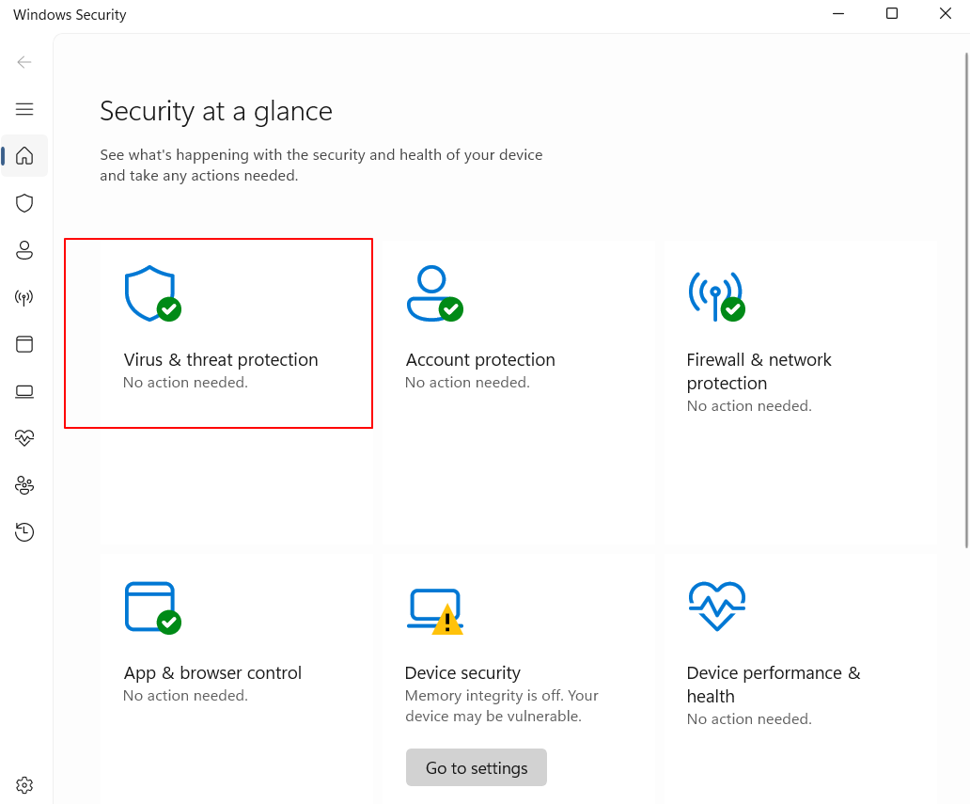Open Virus & threat protection shield sidebar icon

(24, 203)
